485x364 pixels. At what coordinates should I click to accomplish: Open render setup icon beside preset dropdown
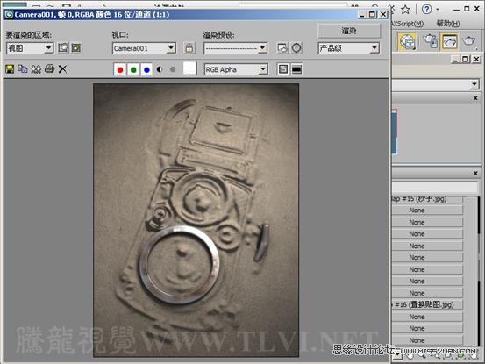point(282,48)
